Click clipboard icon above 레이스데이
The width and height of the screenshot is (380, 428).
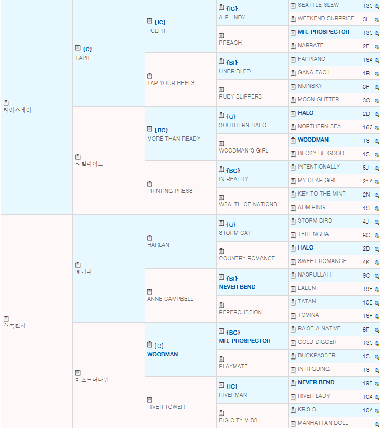6,103
